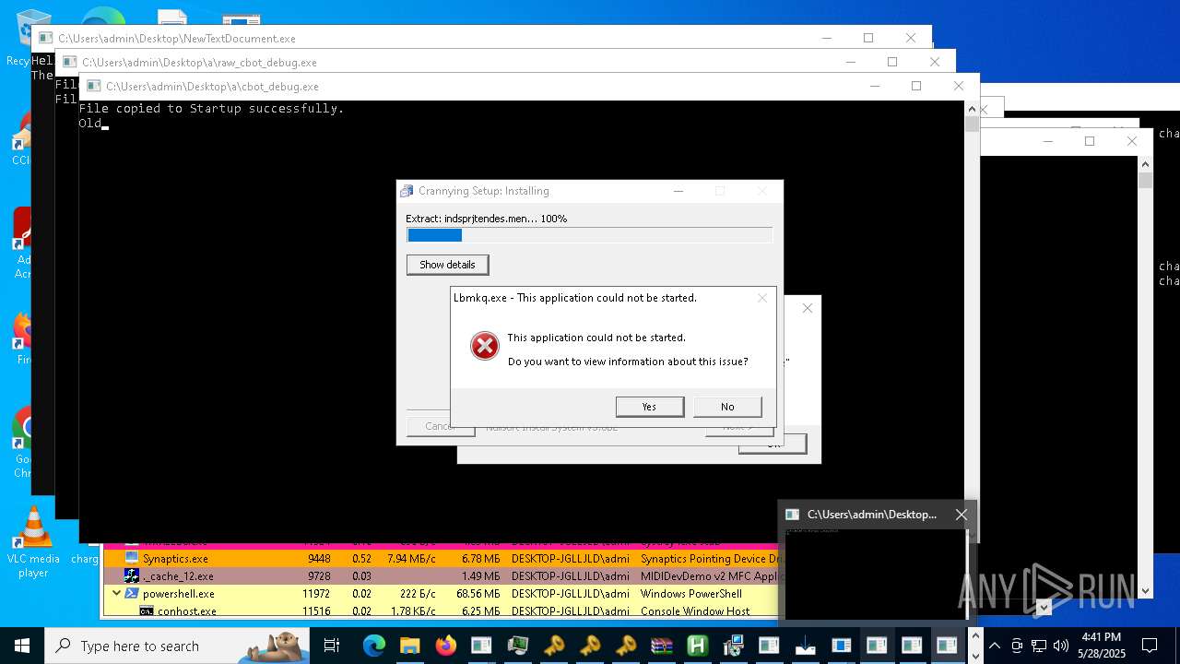The height and width of the screenshot is (664, 1180).
Task: Click the Console Window Host description cell
Action: [696, 611]
